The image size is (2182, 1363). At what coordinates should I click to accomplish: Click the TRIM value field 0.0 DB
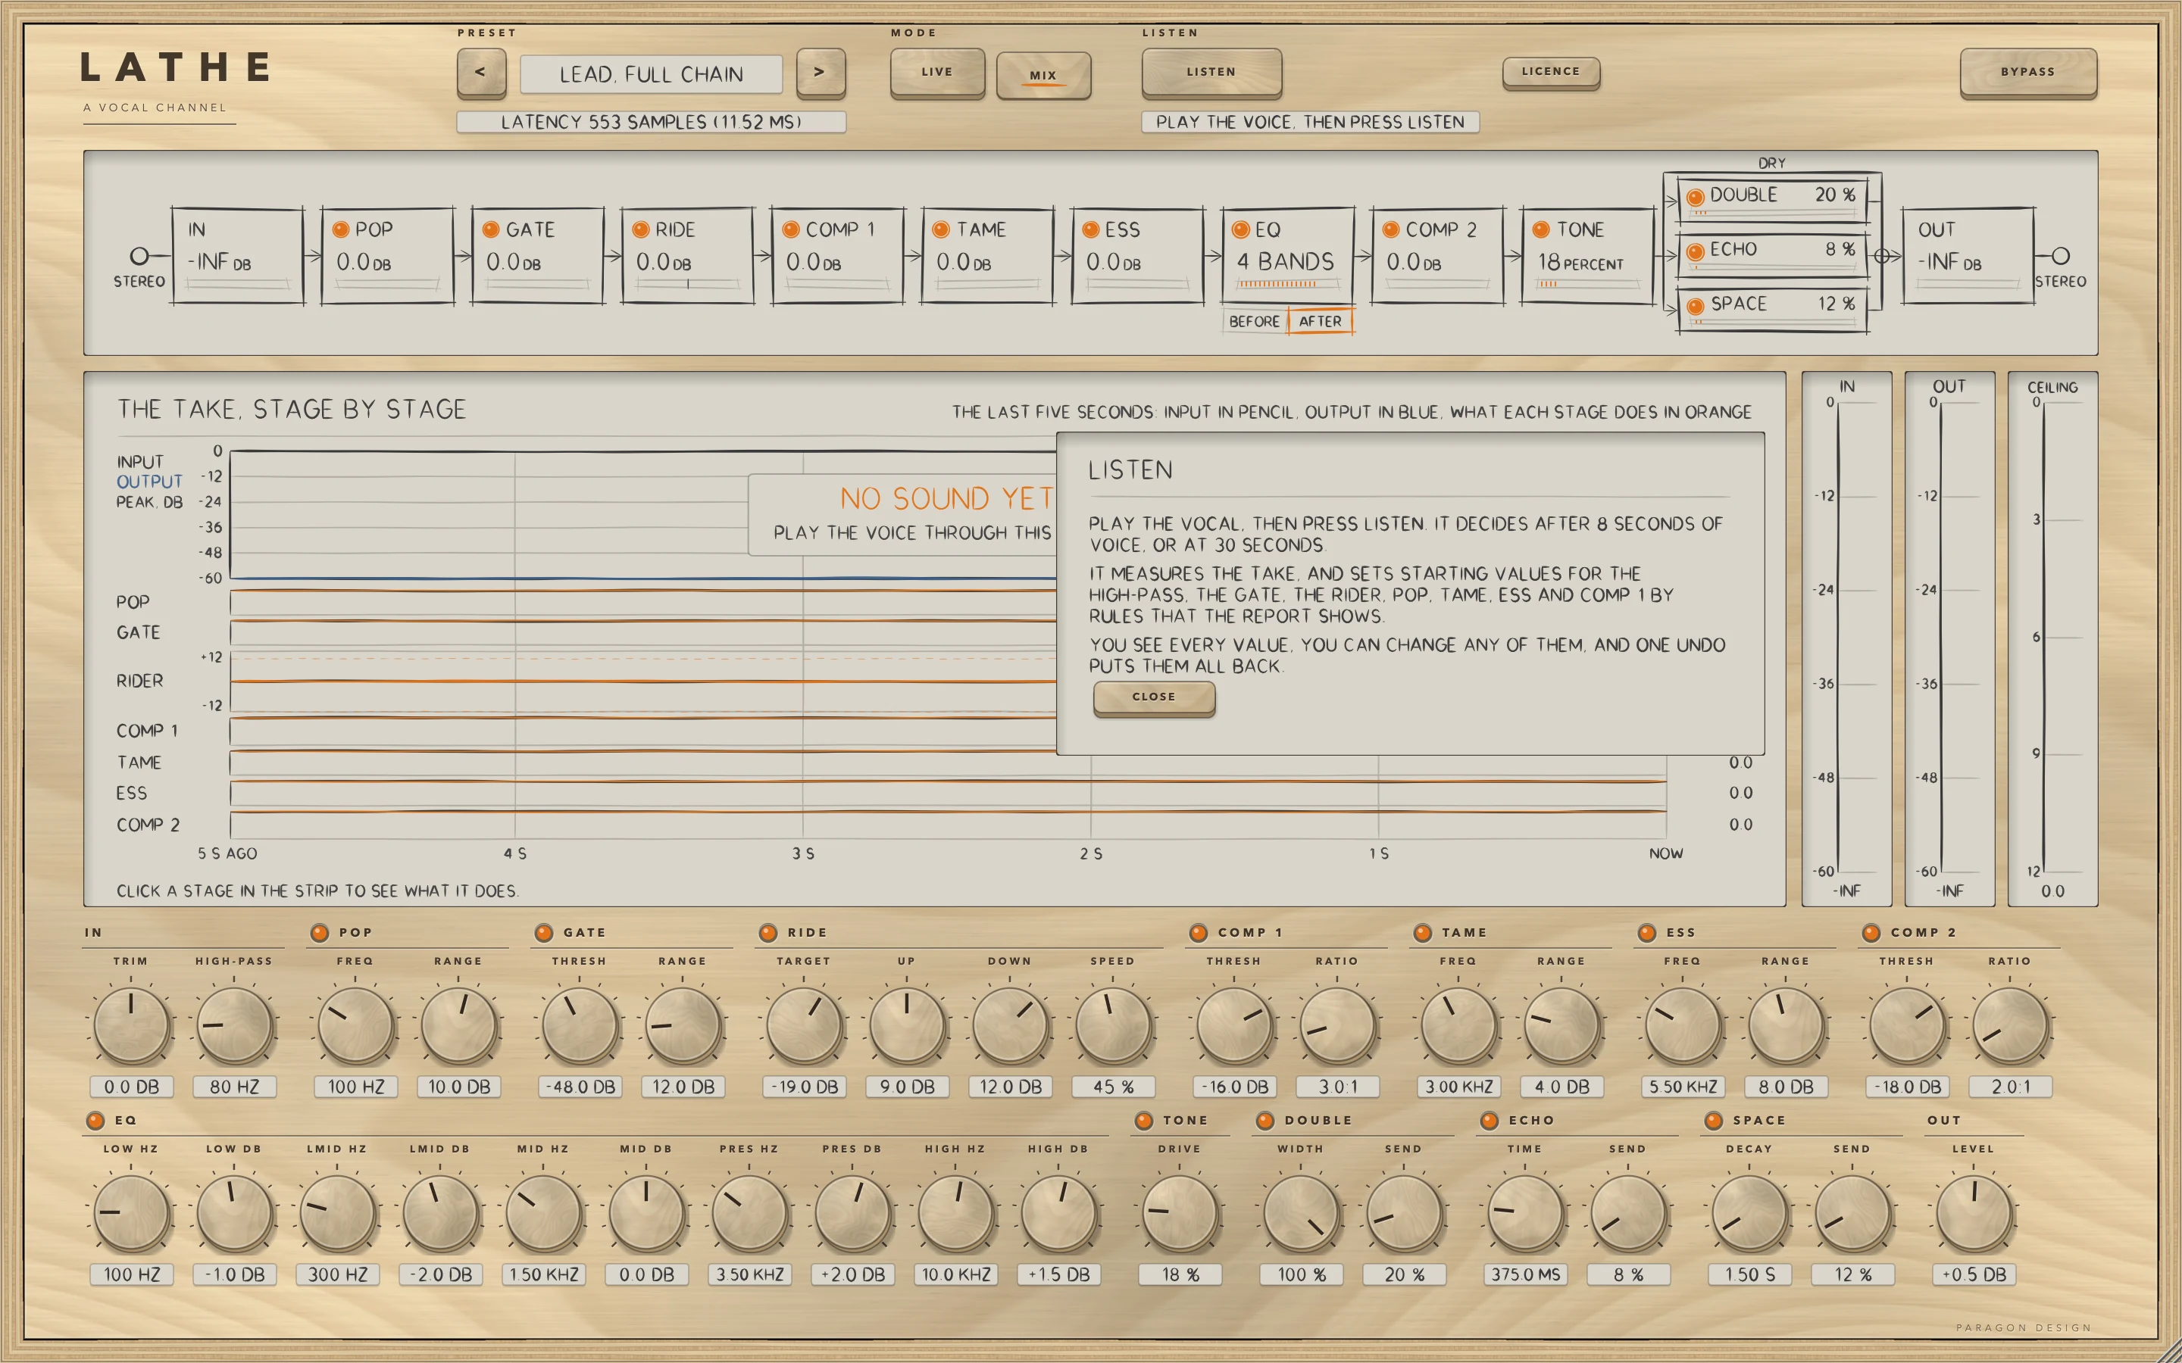[x=132, y=1087]
